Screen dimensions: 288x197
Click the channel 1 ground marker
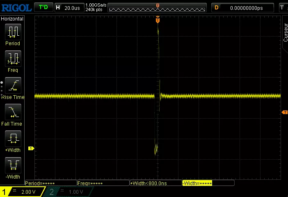pos(30,148)
